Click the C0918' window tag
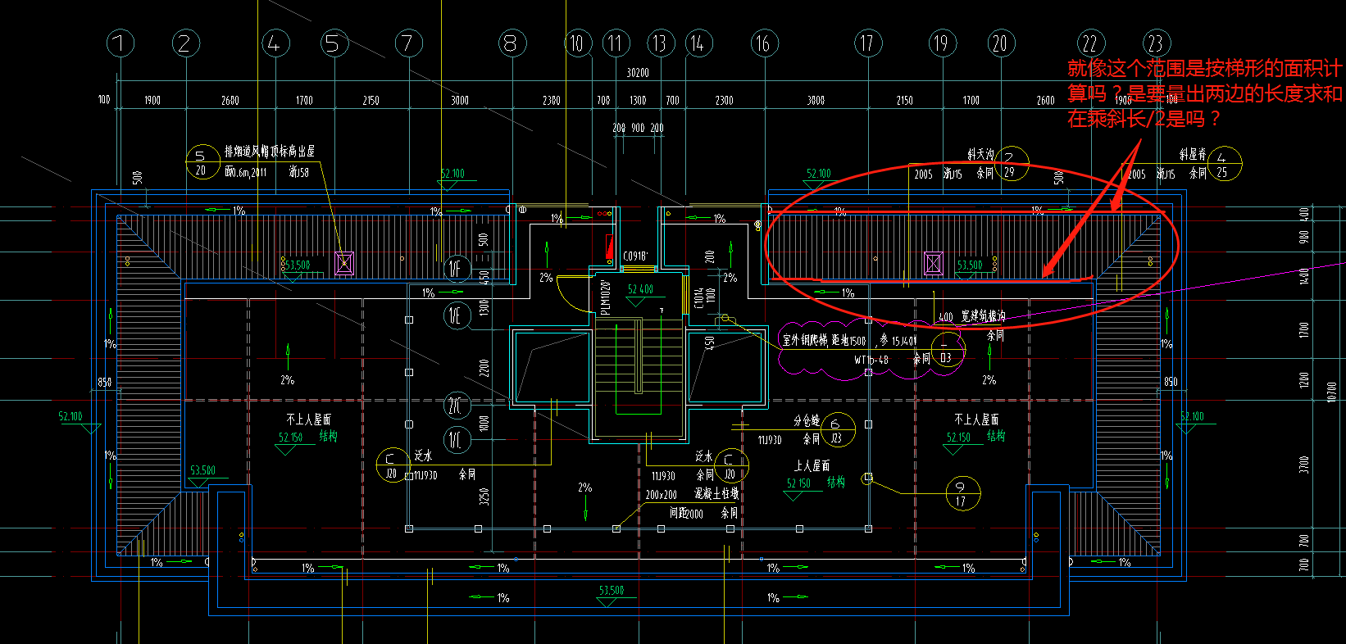Viewport: 1346px width, 644px height. click(635, 256)
